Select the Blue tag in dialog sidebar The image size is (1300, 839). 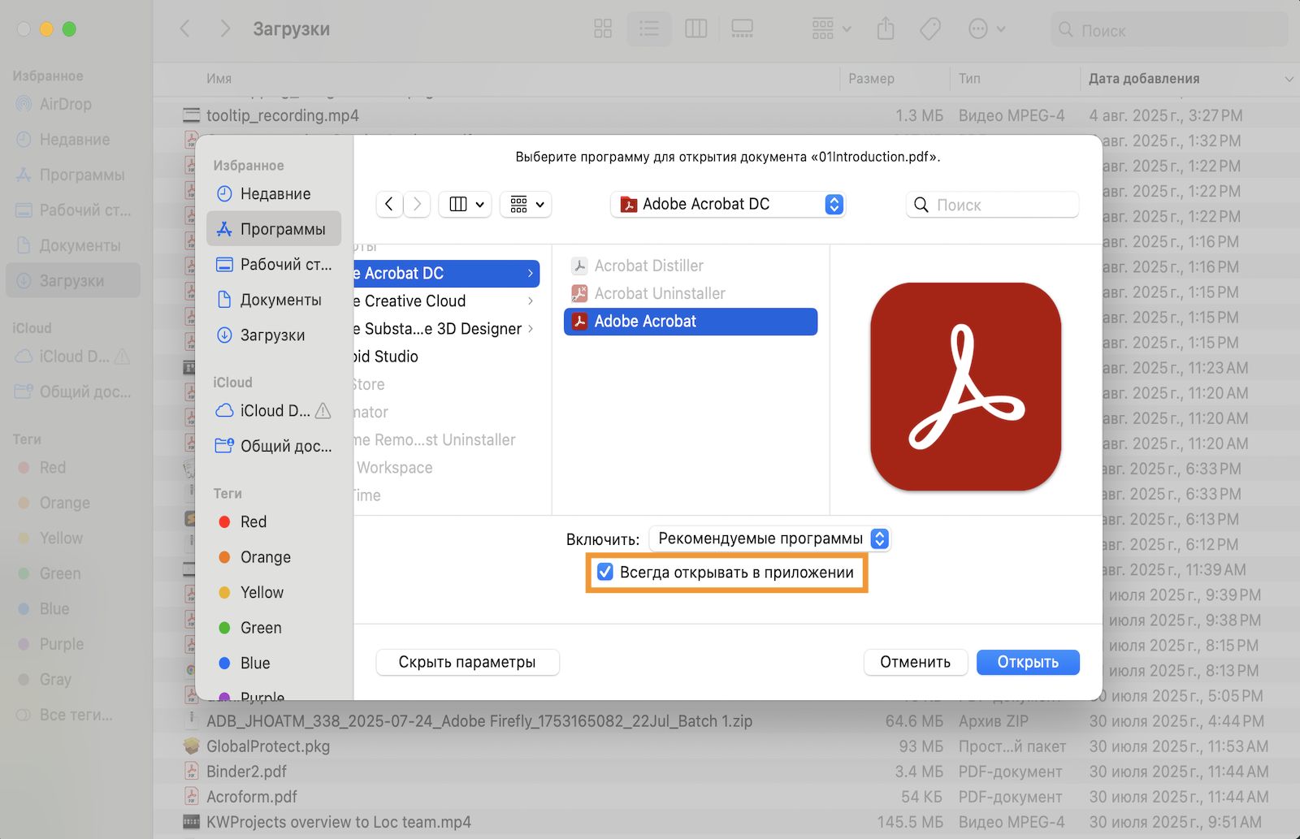click(274, 664)
